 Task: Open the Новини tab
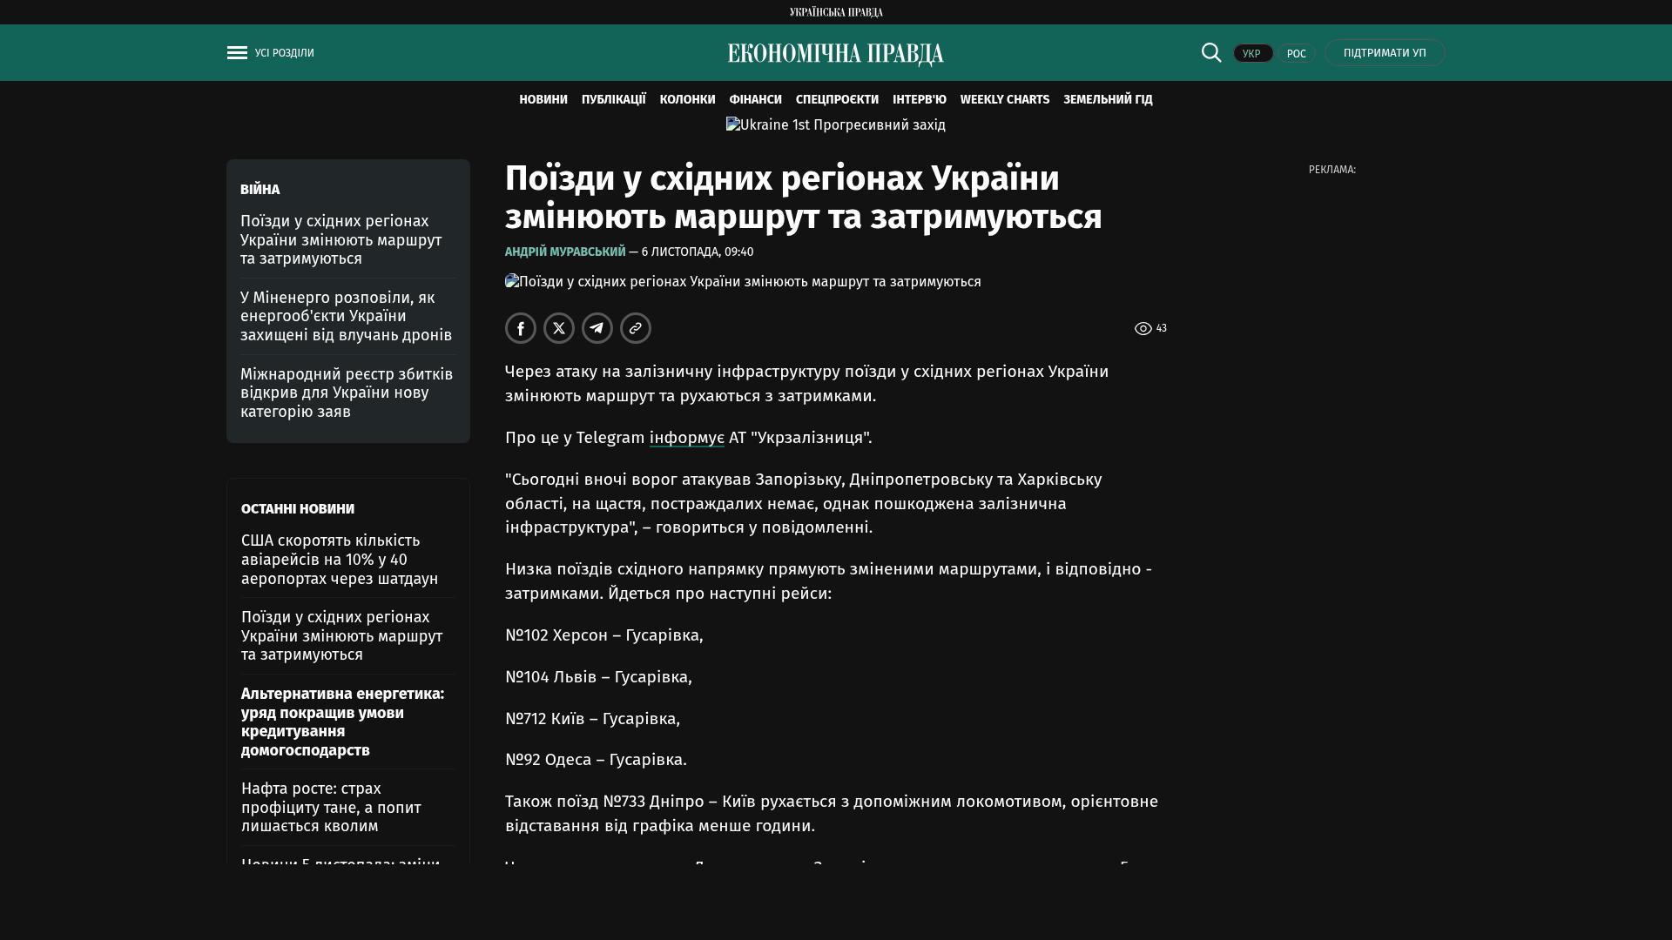pyautogui.click(x=543, y=99)
